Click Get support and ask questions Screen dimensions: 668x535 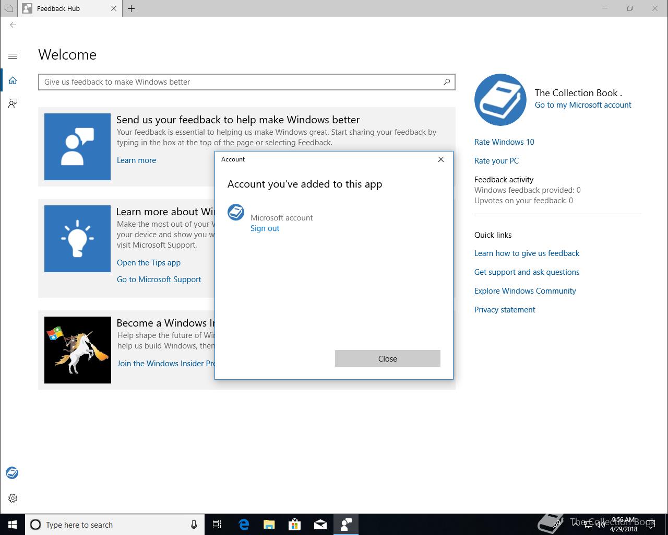(527, 272)
